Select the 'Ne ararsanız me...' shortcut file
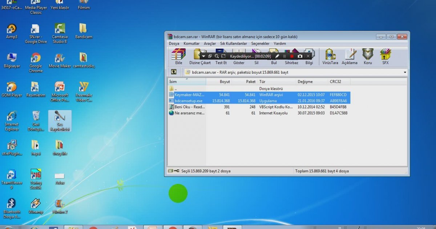Screen dimensions: 436x229 (259, 113)
